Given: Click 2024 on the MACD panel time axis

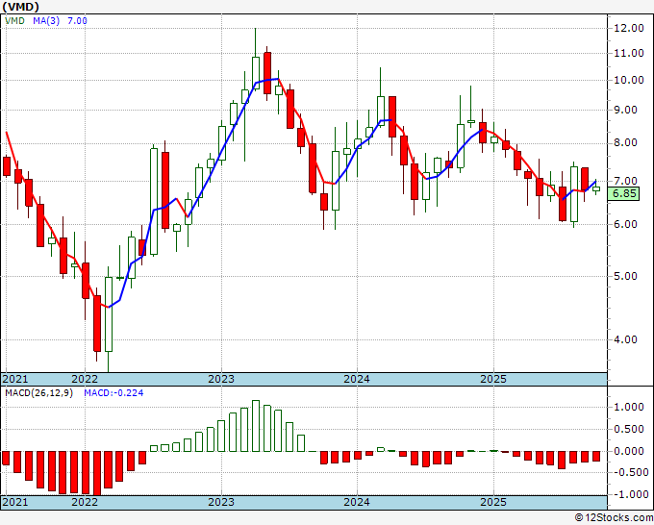Looking at the screenshot, I should 357,502.
